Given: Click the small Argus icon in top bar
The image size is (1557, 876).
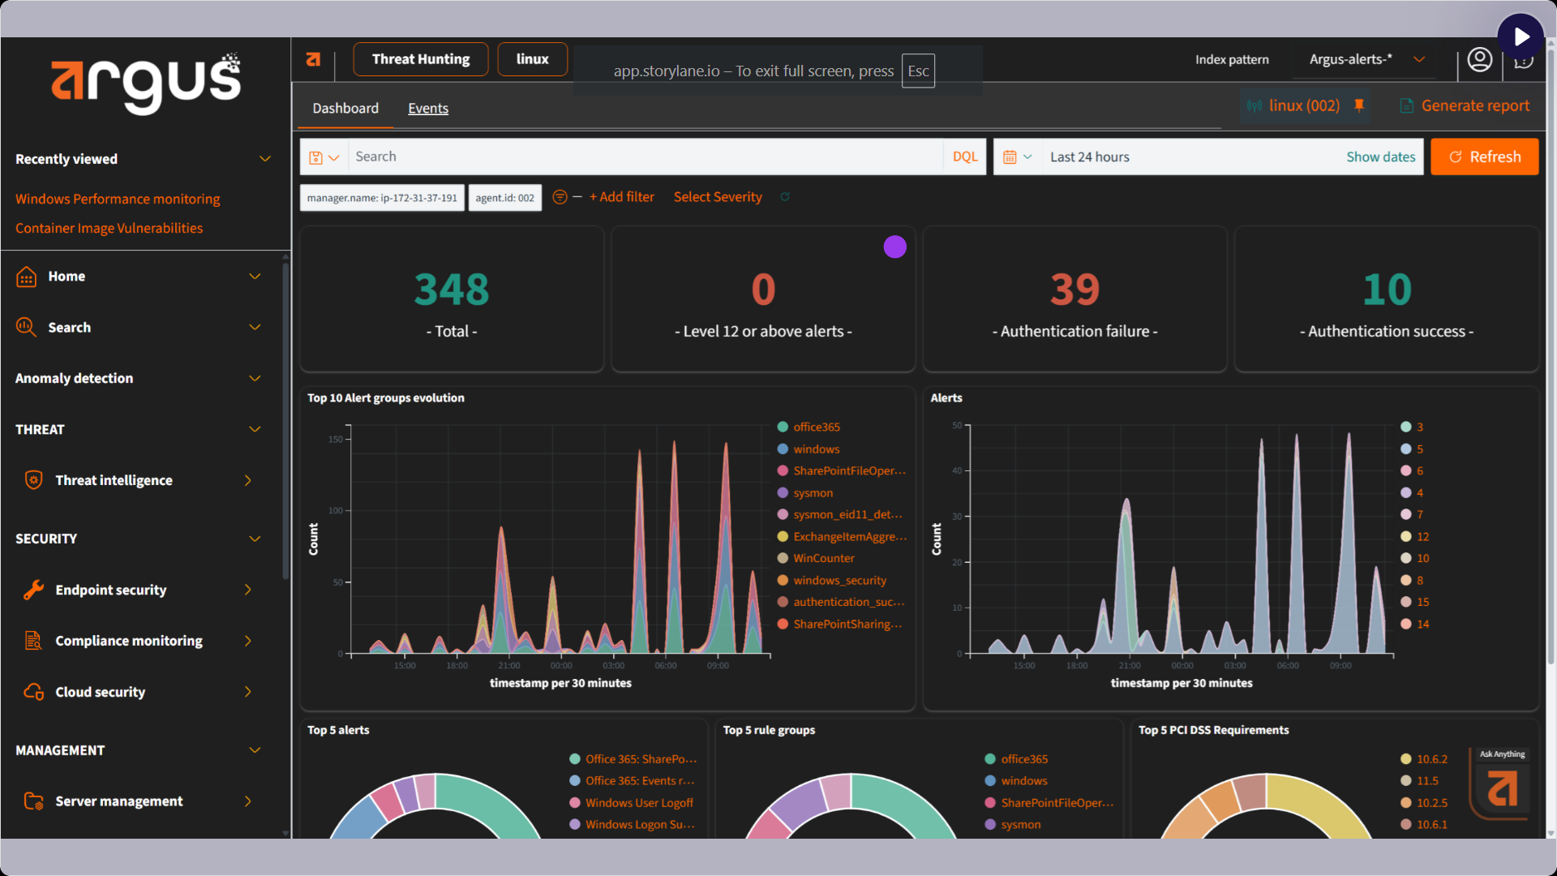Looking at the screenshot, I should [313, 59].
